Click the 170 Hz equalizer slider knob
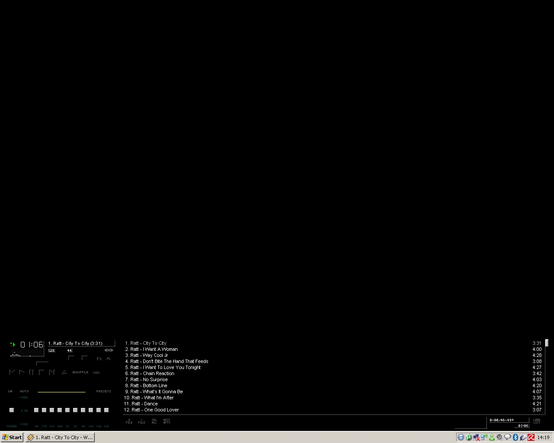Image resolution: width=554 pixels, height=443 pixels. point(44,410)
